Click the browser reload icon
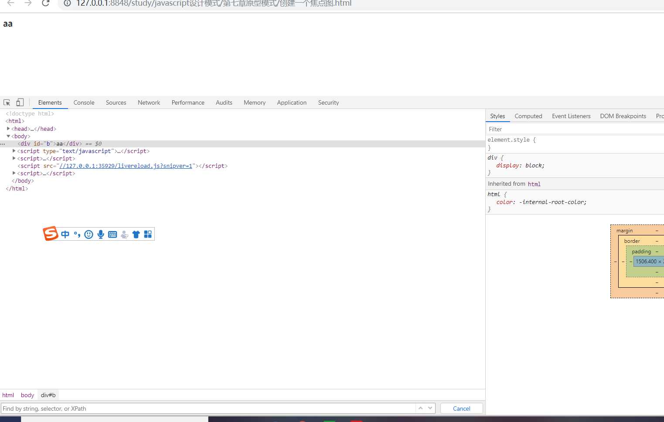This screenshot has height=422, width=664. pos(45,3)
